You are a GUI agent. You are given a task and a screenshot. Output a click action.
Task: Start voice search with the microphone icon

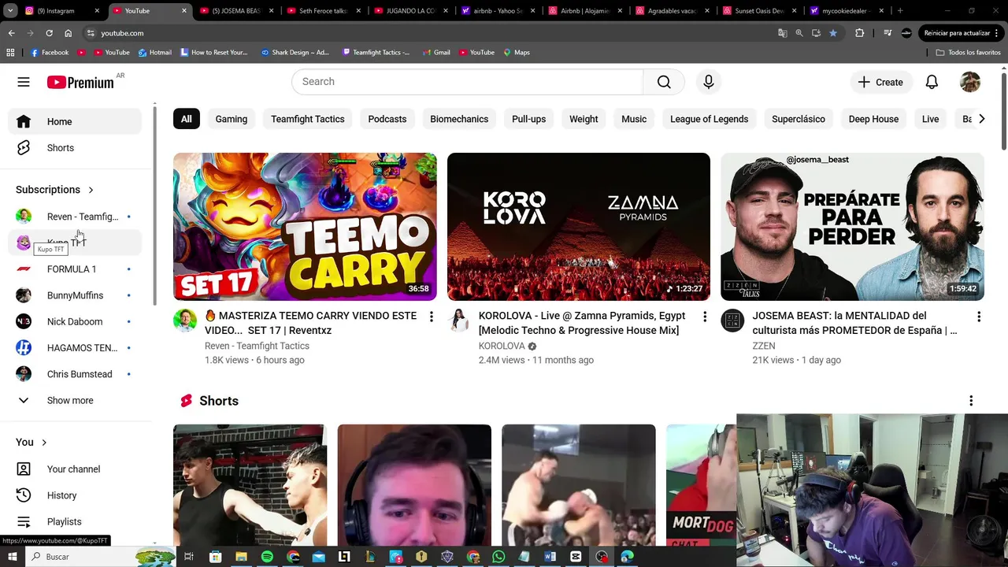(x=709, y=82)
